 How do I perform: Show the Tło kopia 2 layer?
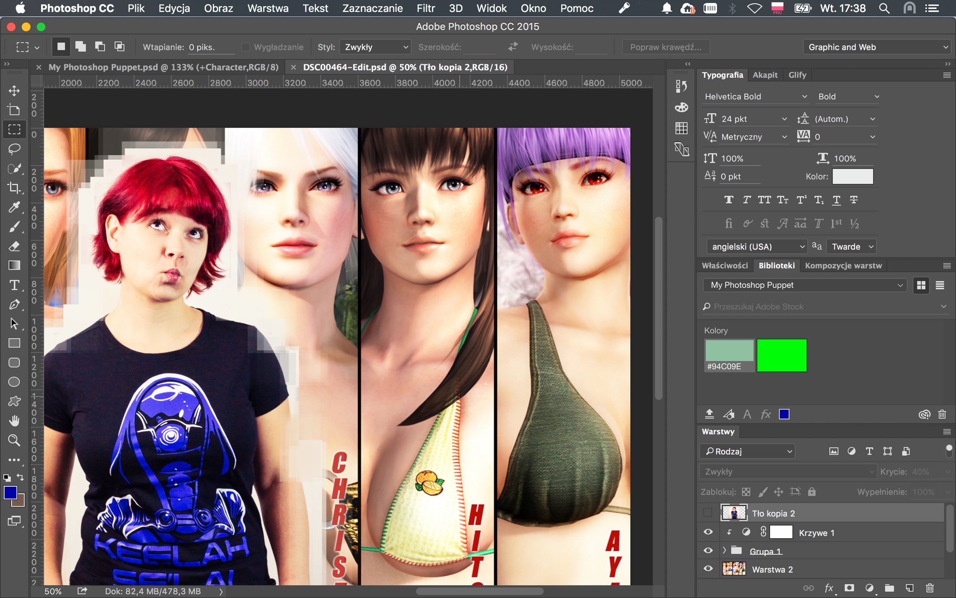pos(708,513)
